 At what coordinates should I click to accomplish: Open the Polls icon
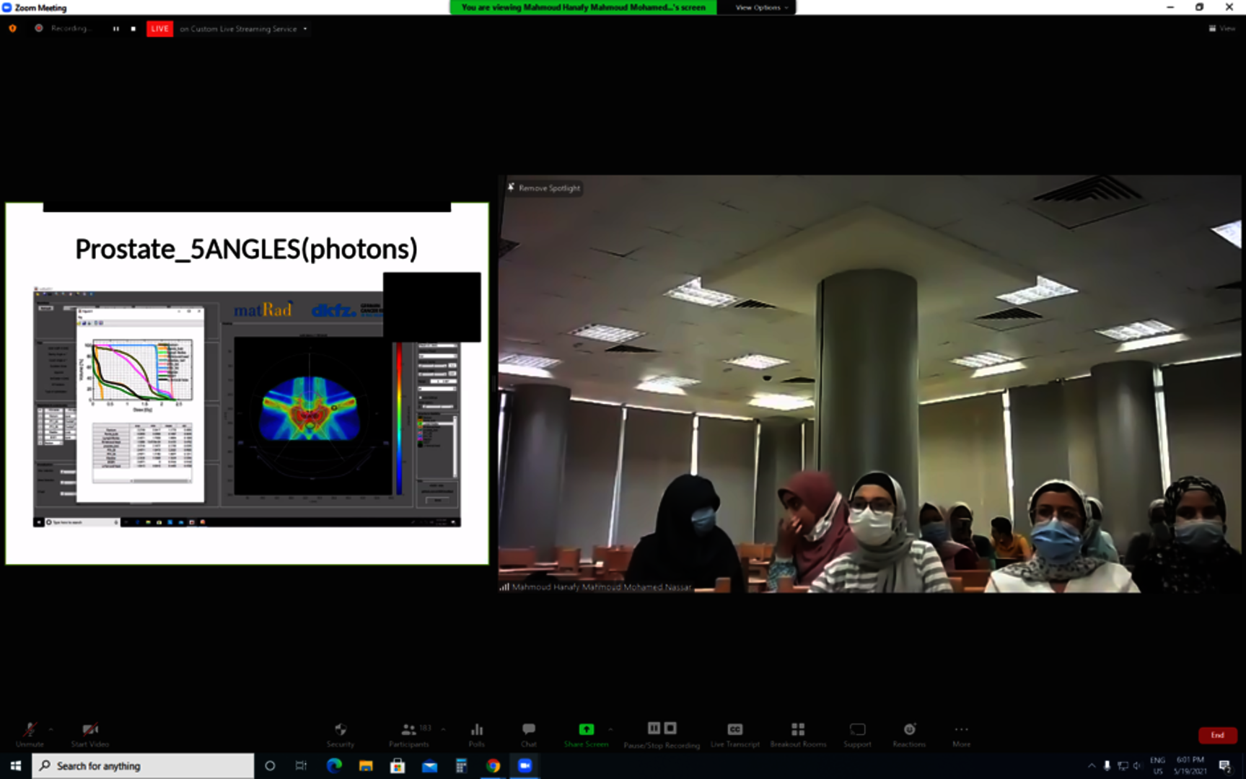[476, 733]
